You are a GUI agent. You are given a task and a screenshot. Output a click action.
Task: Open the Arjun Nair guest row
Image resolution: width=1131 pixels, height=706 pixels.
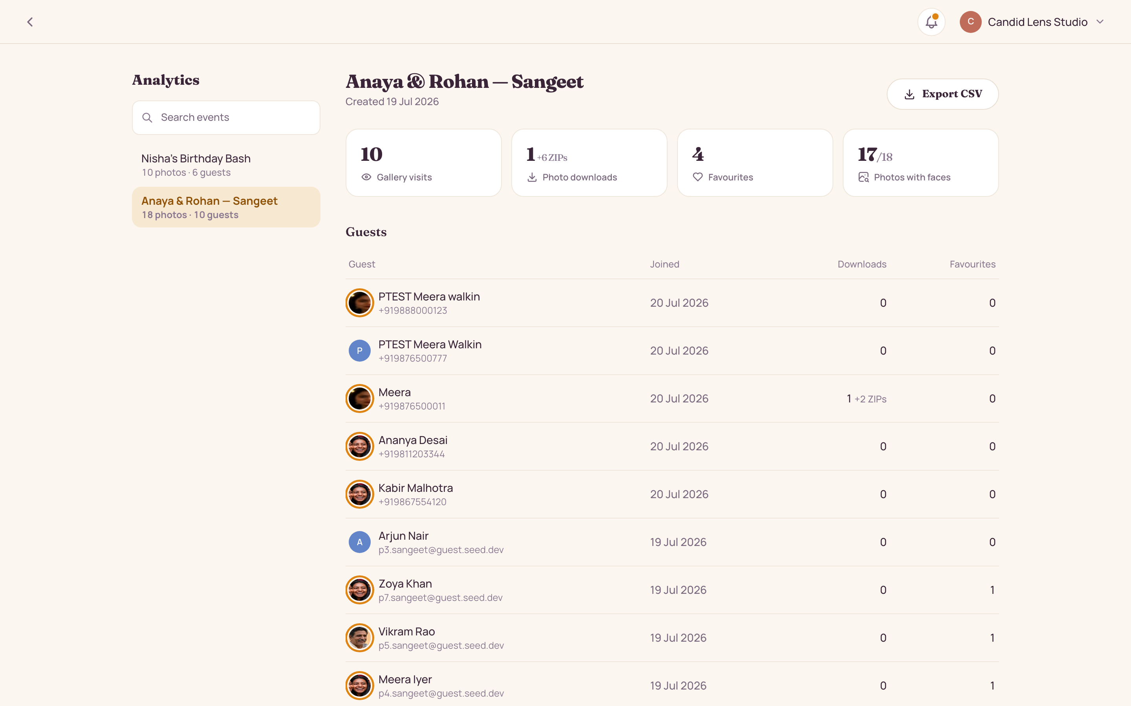coord(672,542)
